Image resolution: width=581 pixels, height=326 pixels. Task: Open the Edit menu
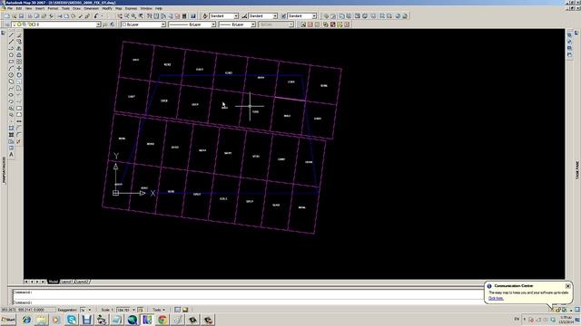[x=19, y=8]
